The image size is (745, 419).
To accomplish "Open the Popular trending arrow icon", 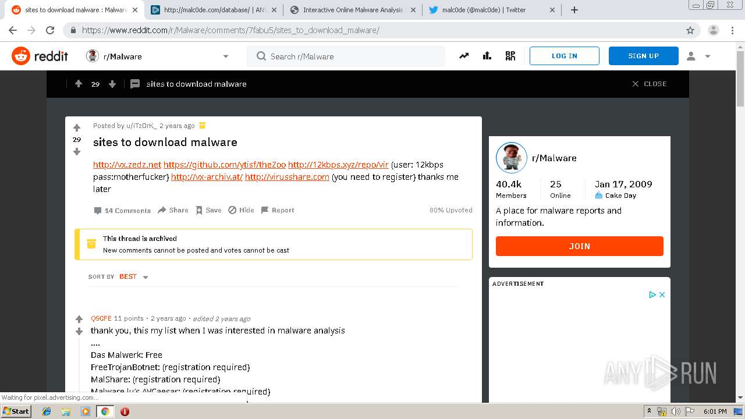I will click(464, 56).
